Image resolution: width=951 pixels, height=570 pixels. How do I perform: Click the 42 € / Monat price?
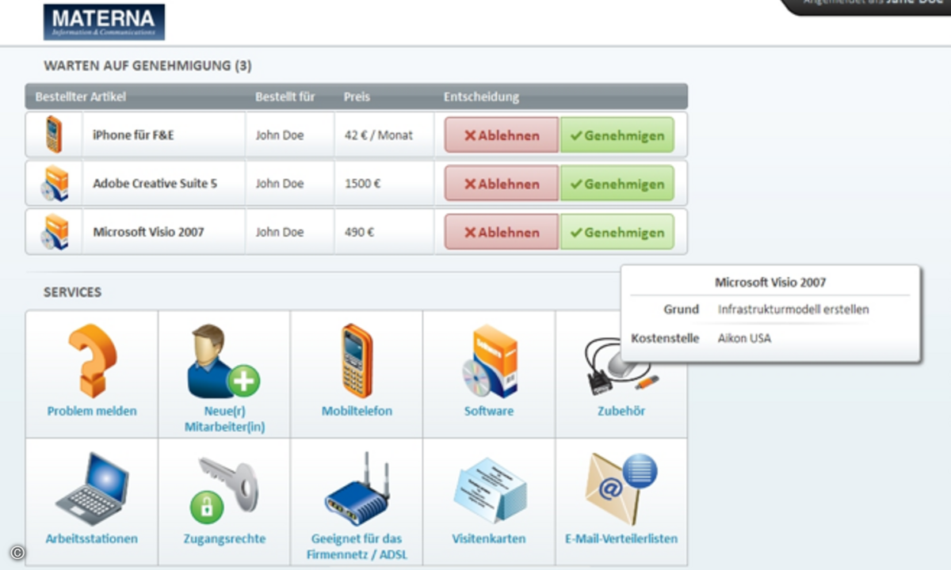pyautogui.click(x=379, y=135)
